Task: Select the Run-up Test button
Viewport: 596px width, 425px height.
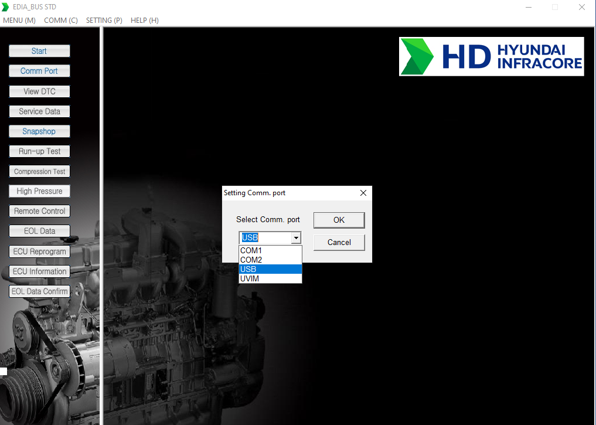Action: pyautogui.click(x=39, y=151)
